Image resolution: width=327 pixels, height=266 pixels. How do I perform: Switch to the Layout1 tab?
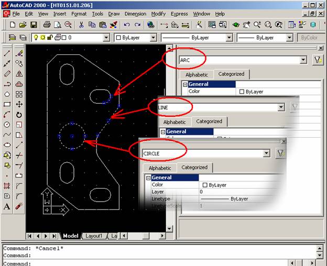click(x=94, y=236)
